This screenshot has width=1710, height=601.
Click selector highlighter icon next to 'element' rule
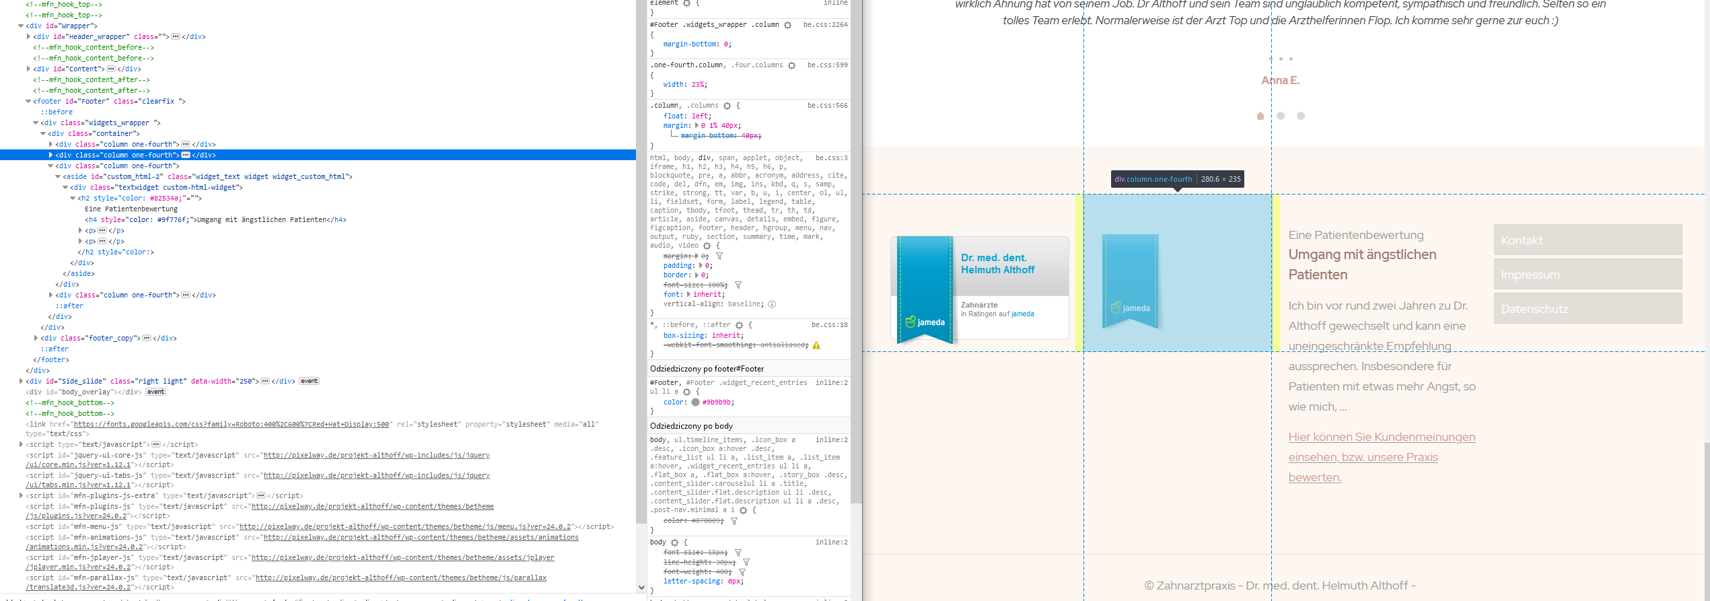pyautogui.click(x=686, y=3)
